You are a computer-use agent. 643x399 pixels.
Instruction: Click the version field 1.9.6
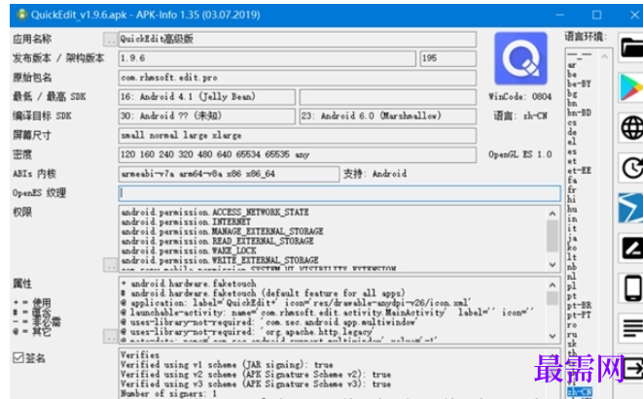click(x=267, y=58)
